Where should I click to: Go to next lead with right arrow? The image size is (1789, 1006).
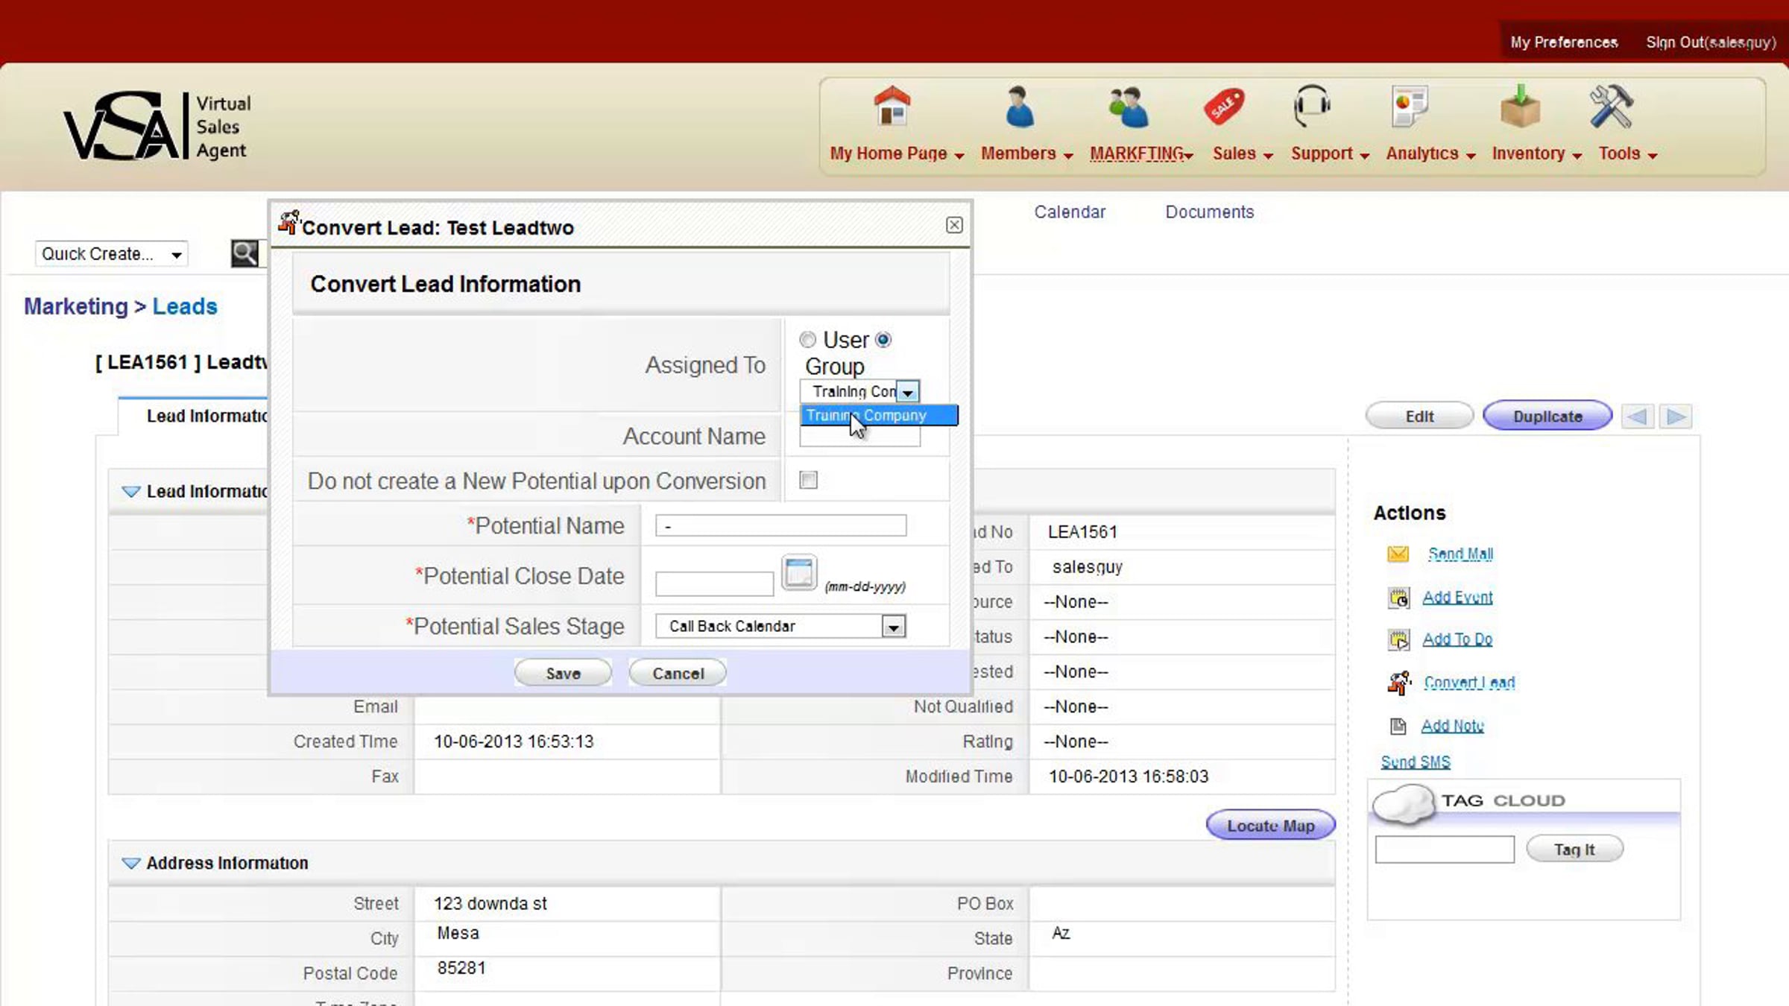[1676, 416]
